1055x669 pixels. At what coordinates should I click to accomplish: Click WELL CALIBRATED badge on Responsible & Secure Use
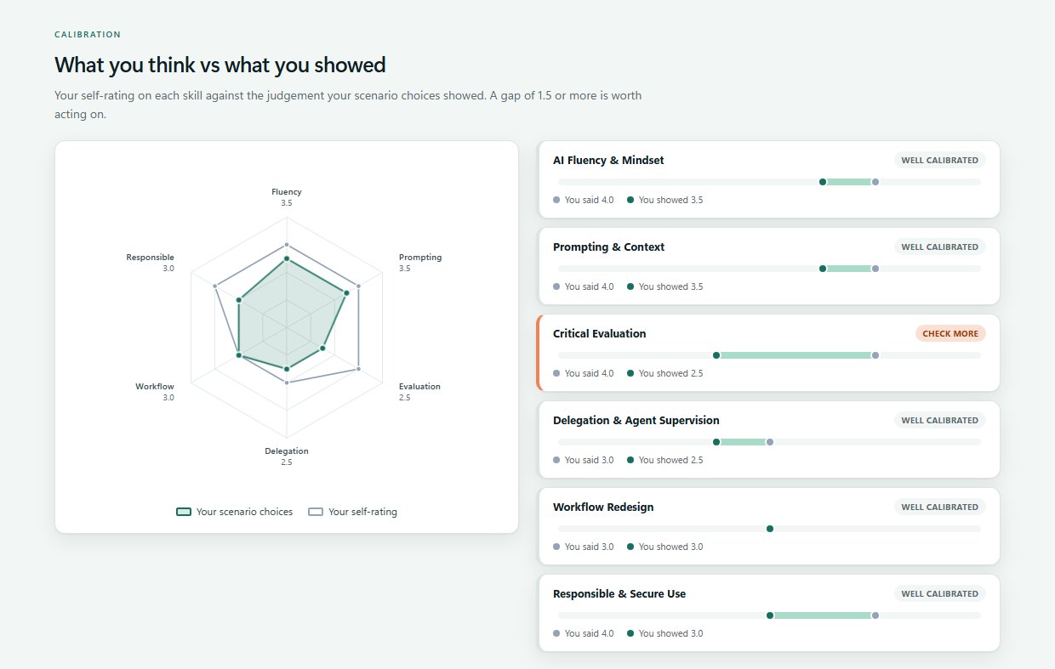(x=939, y=593)
